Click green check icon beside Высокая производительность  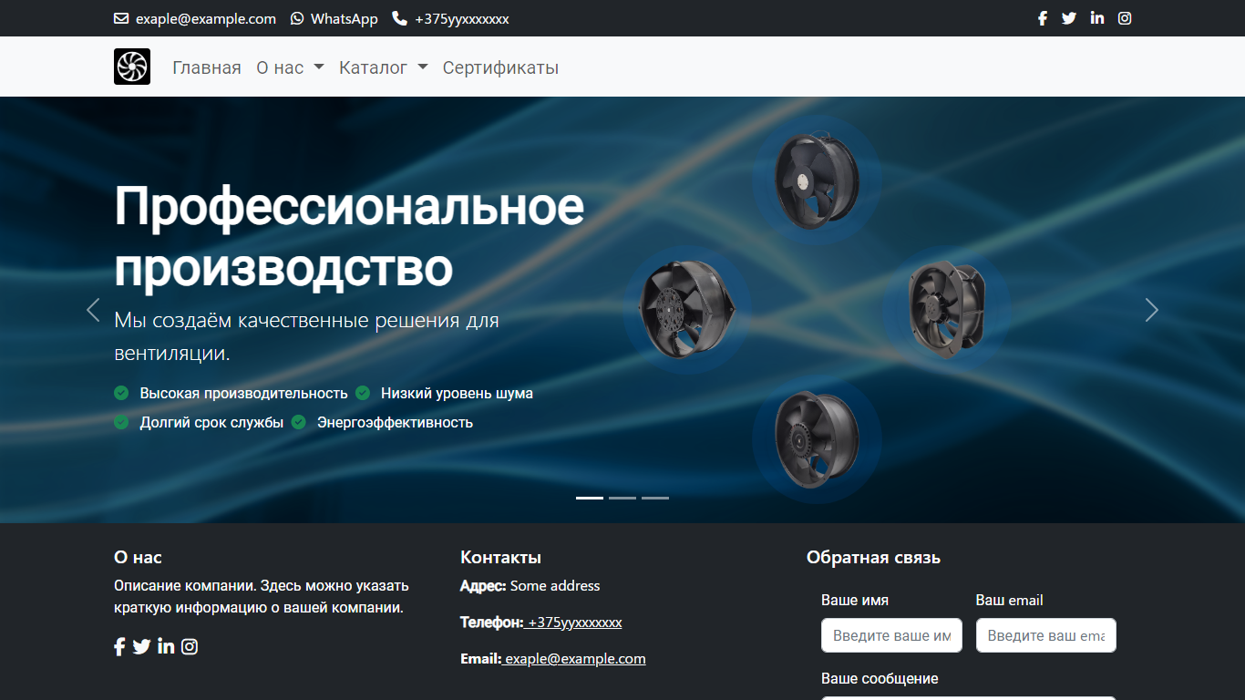point(121,393)
